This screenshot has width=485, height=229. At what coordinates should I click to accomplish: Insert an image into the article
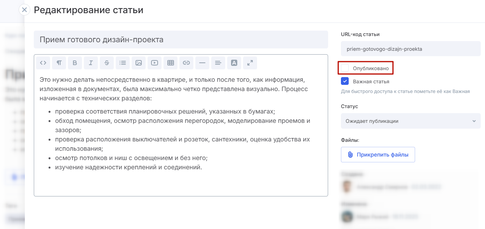click(139, 63)
